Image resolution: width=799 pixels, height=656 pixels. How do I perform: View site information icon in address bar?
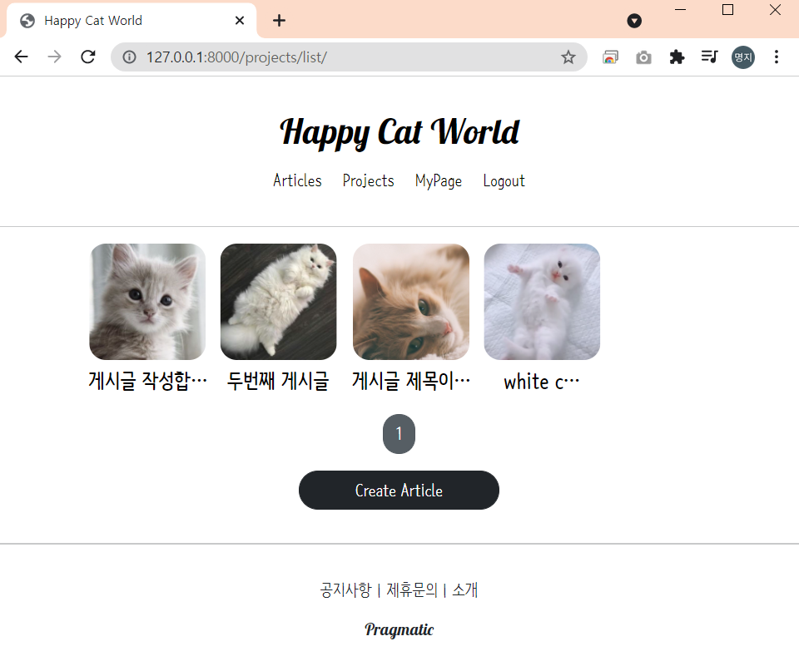tap(130, 57)
